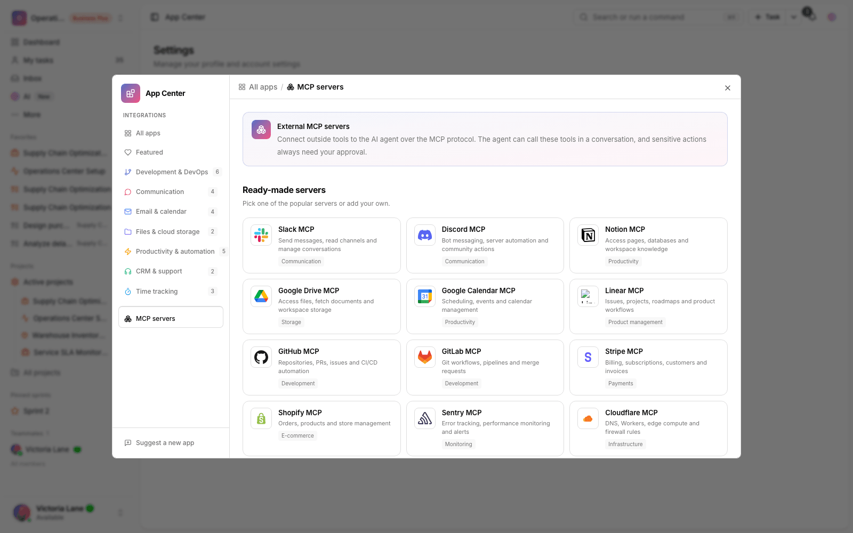Open All apps in the sidebar

pyautogui.click(x=171, y=133)
